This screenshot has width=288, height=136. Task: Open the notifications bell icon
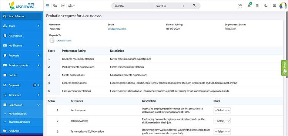click(249, 6)
